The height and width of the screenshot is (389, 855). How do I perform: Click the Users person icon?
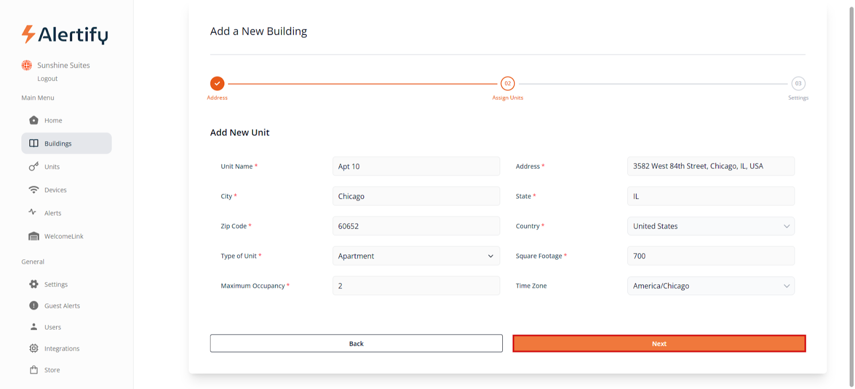coord(34,326)
